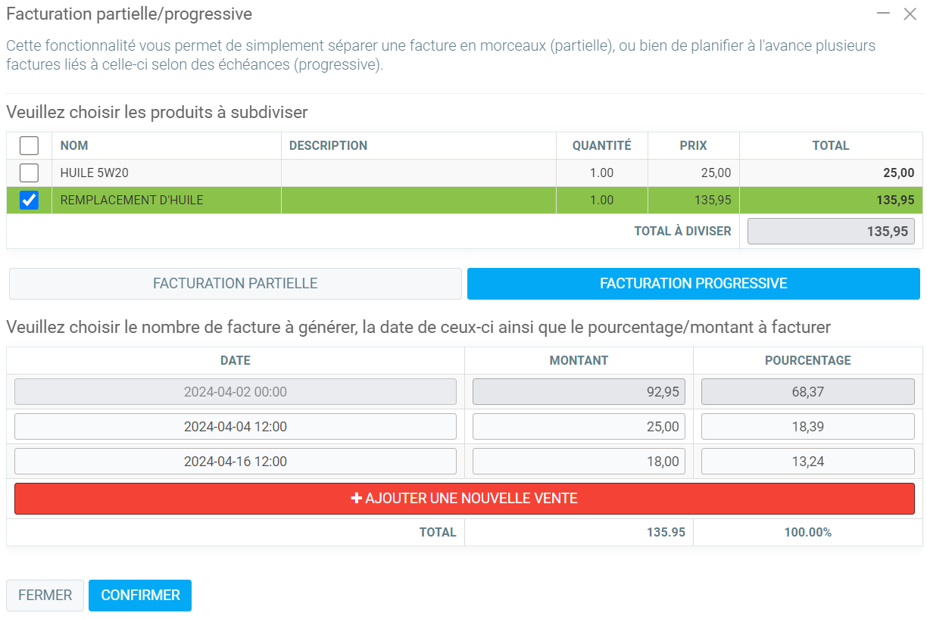
Task: Click the 25,00 montant input field
Action: pyautogui.click(x=579, y=427)
